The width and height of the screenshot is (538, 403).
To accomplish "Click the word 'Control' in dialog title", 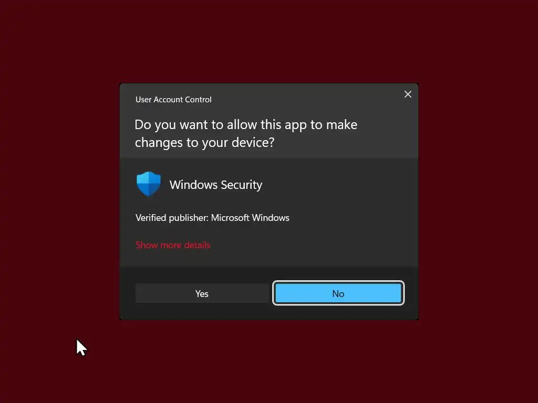I will pos(198,99).
